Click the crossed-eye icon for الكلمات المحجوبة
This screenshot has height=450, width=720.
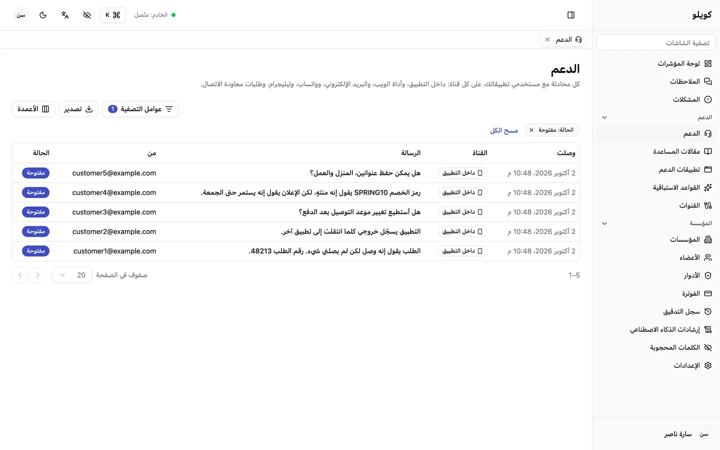708,347
